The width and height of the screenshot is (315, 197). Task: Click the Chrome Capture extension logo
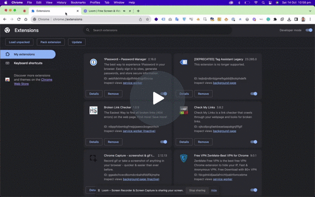[x=93, y=158]
